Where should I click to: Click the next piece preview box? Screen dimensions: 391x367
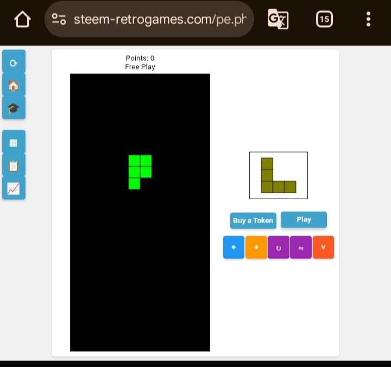click(279, 175)
